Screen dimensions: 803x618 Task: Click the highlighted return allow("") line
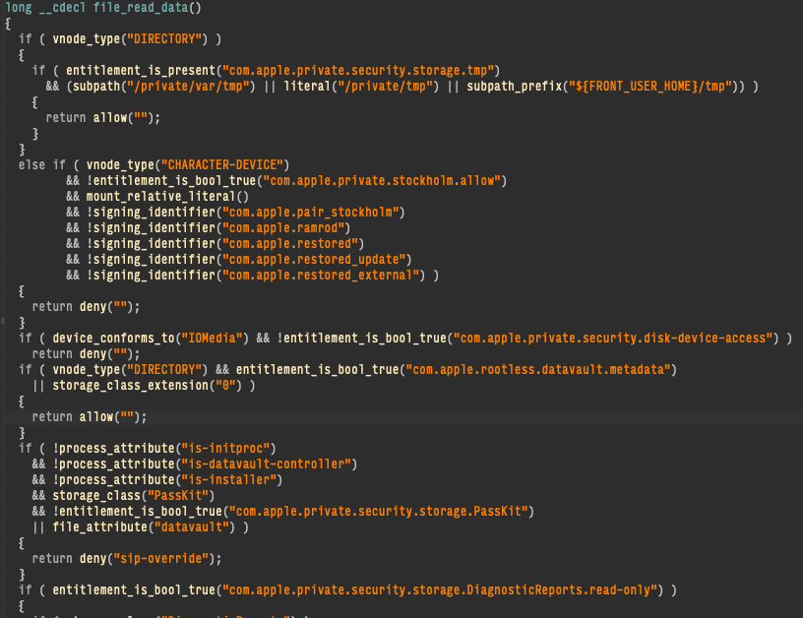pos(403,417)
